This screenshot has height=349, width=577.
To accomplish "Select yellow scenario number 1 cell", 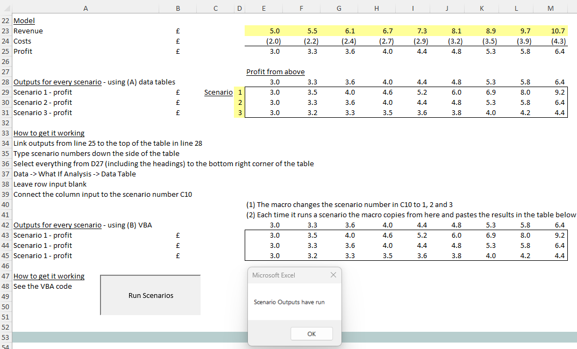I will click(x=240, y=92).
